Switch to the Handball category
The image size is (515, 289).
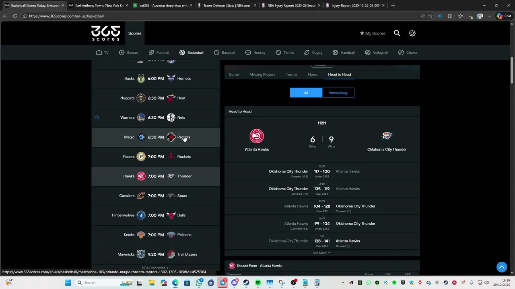tap(343, 53)
